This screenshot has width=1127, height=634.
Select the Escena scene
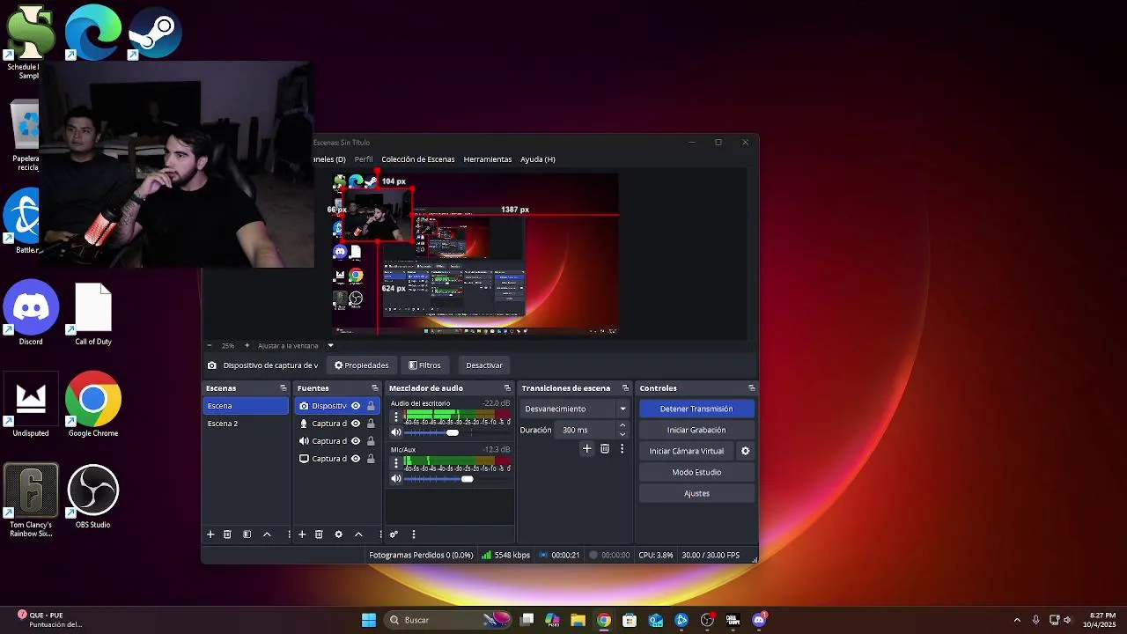[246, 406]
